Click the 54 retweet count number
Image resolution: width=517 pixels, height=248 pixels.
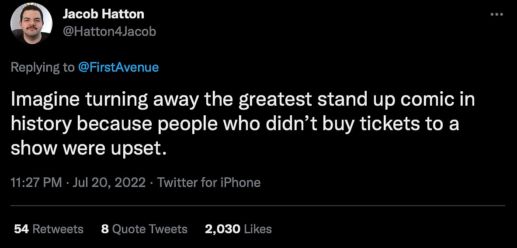tap(21, 229)
